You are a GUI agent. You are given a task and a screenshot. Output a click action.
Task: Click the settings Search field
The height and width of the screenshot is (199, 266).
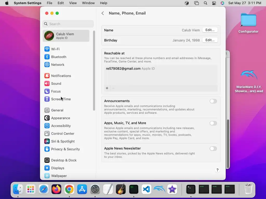[68, 24]
